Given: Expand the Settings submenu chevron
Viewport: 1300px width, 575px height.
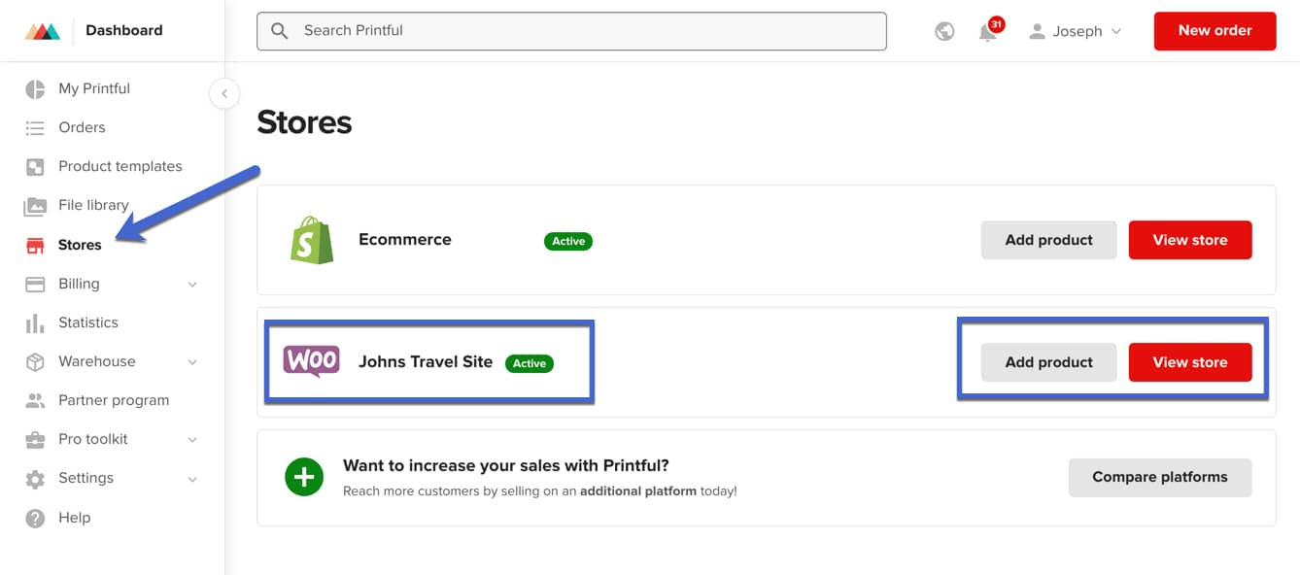Looking at the screenshot, I should pos(192,479).
